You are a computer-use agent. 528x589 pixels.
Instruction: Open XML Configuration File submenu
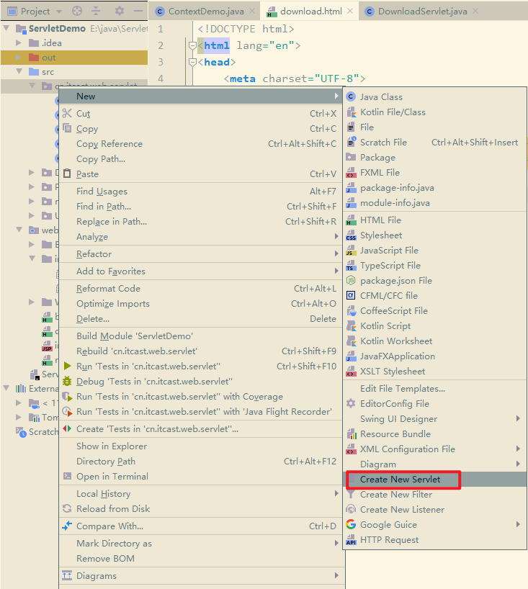[x=435, y=449]
